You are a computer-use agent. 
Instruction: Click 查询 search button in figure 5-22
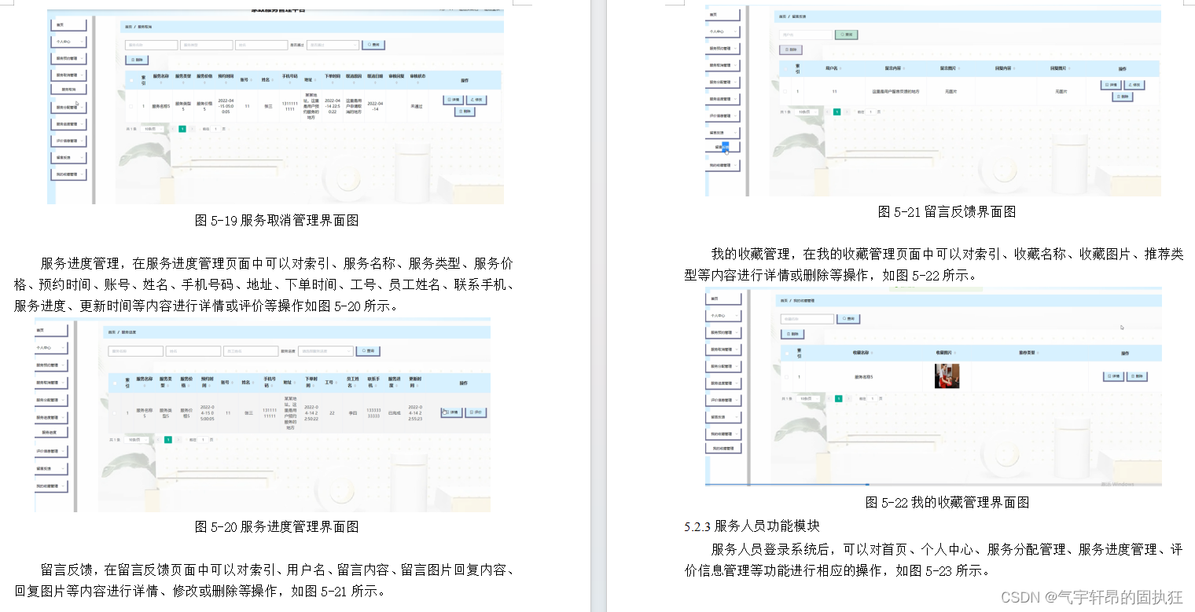coord(848,319)
